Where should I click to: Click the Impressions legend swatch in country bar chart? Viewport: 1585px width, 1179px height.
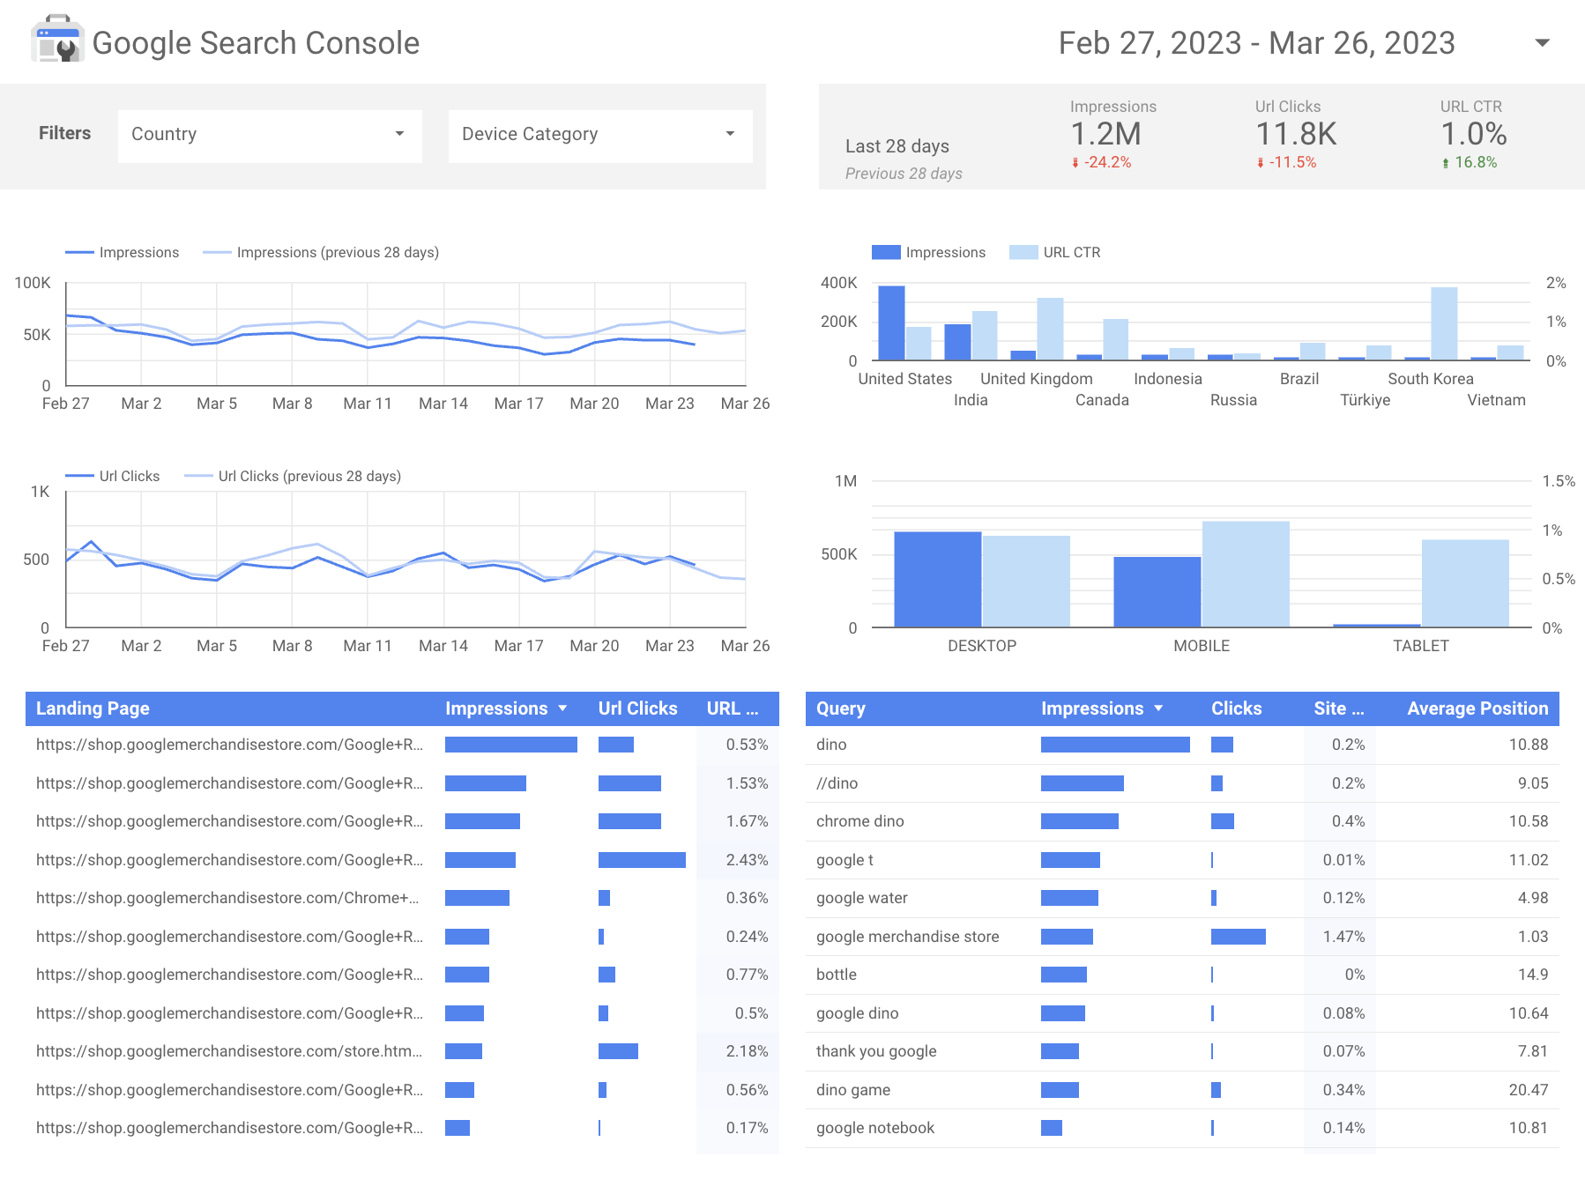point(886,253)
